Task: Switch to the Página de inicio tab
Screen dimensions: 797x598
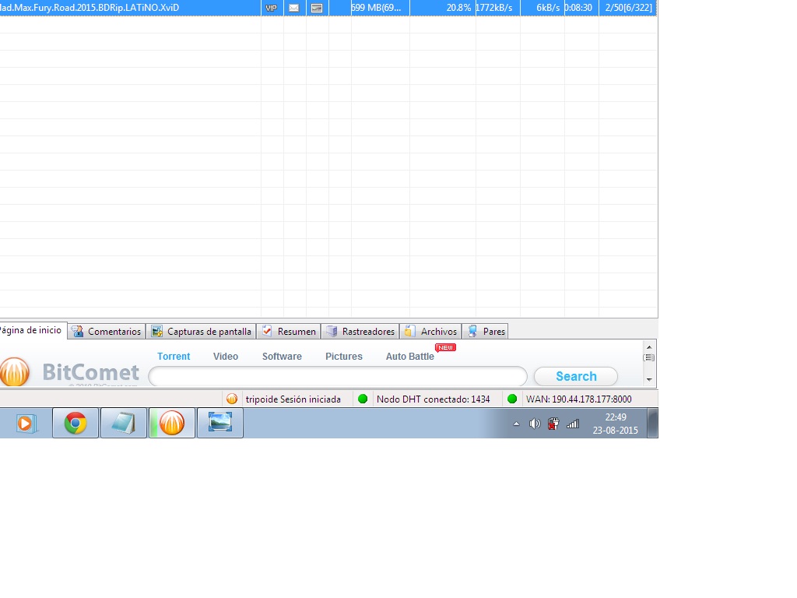Action: click(33, 330)
